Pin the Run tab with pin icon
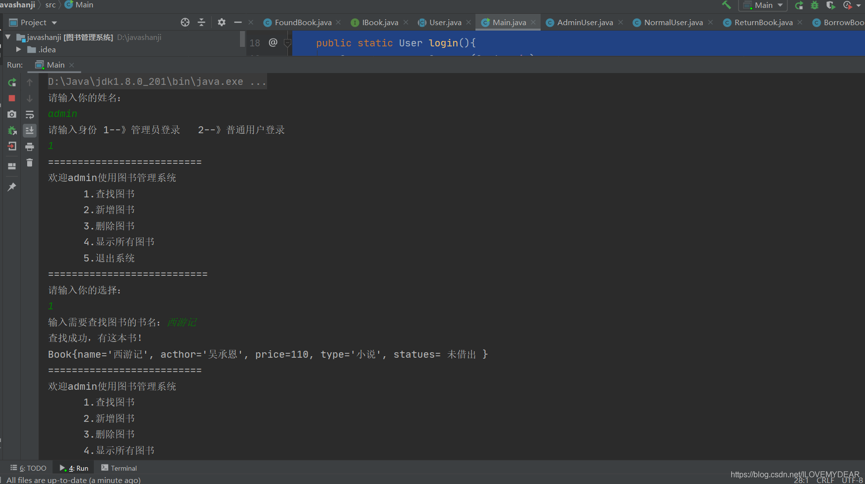 point(12,187)
